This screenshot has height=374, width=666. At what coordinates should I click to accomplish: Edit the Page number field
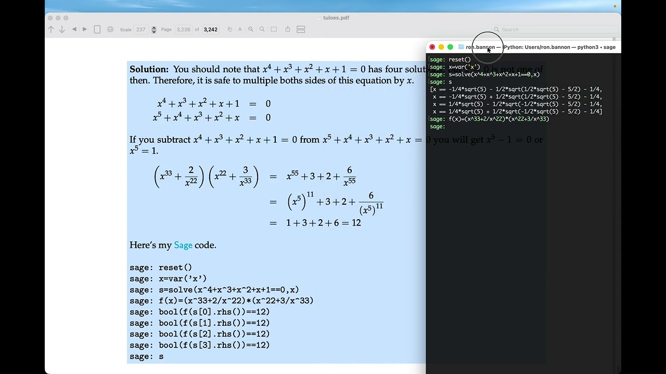183,30
